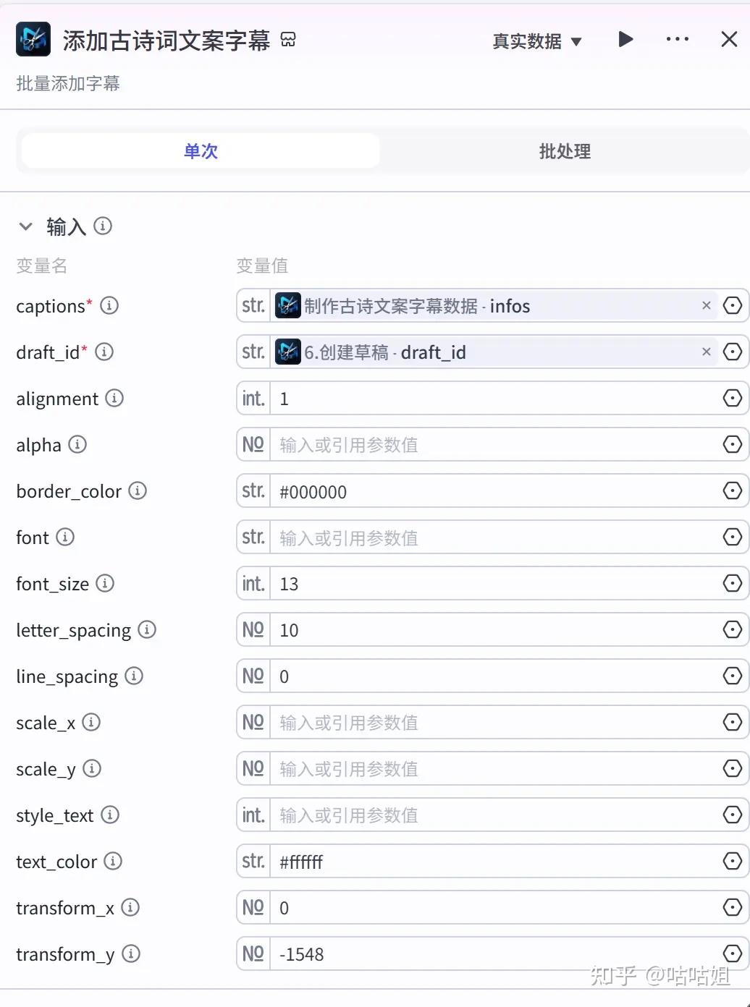
Task: Click the border_color #000000 field
Action: tap(492, 491)
